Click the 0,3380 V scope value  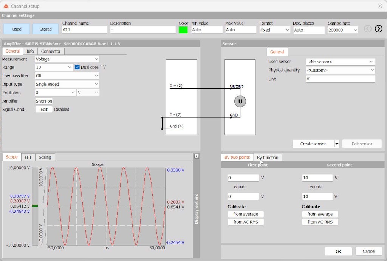coord(176,170)
